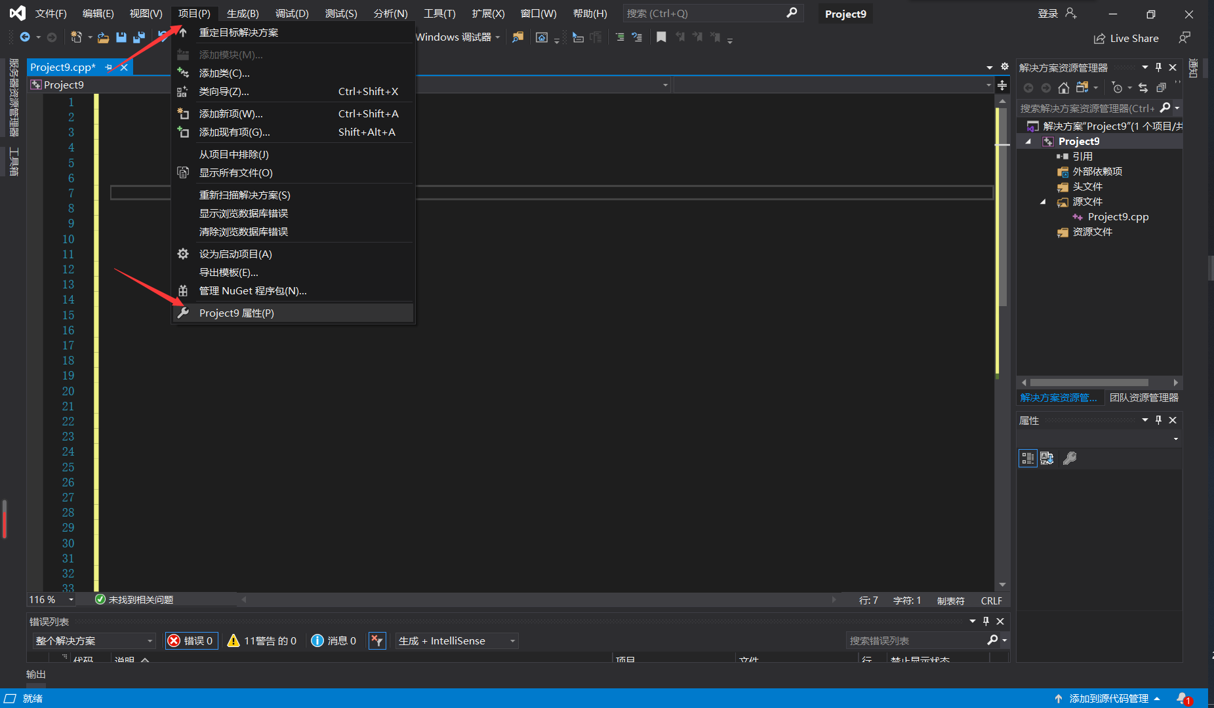Open the 116% zoom level control
Screen dimensions: 1214x708
(x=51, y=599)
